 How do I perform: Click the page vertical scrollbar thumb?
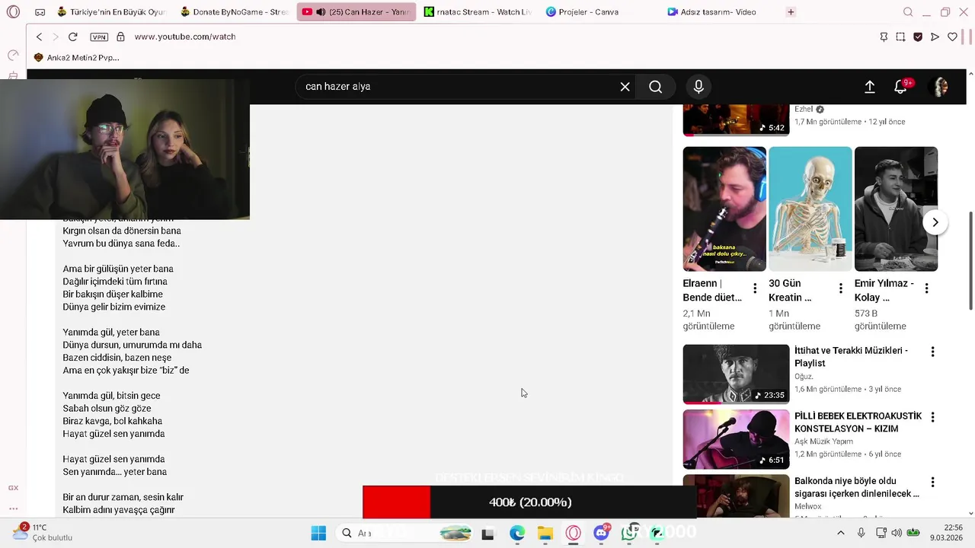click(970, 261)
